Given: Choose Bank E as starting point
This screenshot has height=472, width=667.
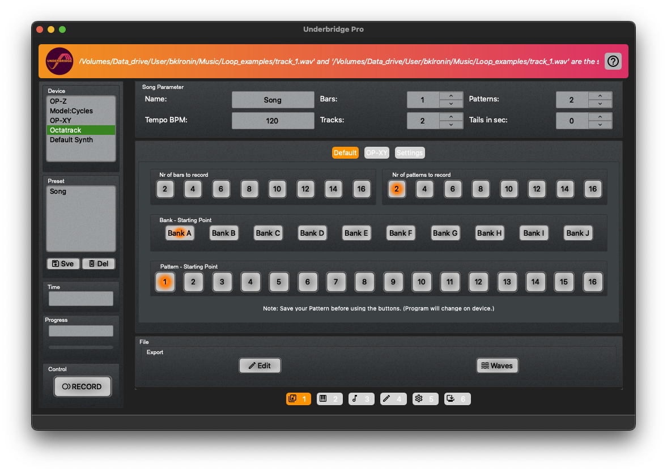Looking at the screenshot, I should click(x=356, y=233).
